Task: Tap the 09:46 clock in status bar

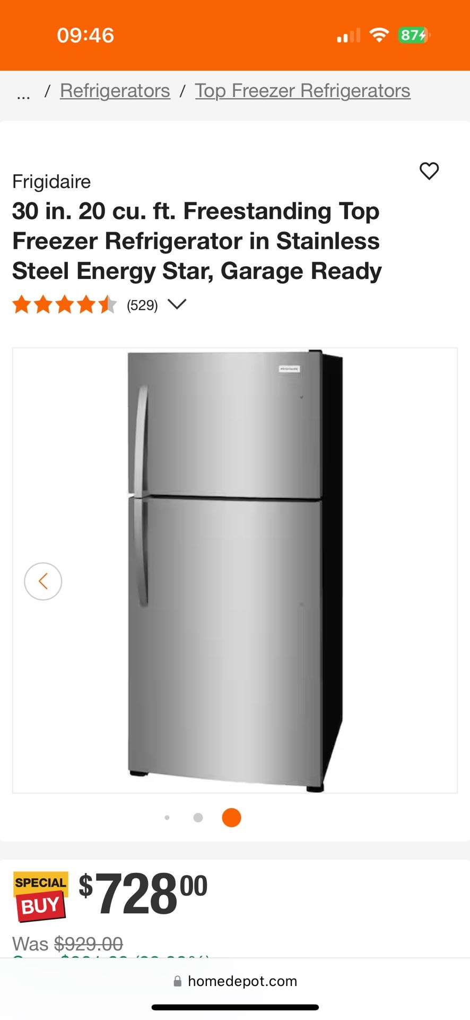Action: coord(85,35)
